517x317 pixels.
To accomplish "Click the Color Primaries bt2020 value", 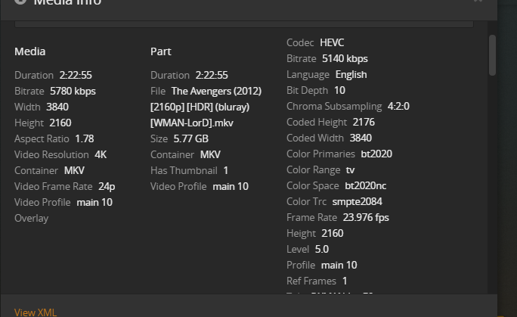I will pyautogui.click(x=376, y=154).
